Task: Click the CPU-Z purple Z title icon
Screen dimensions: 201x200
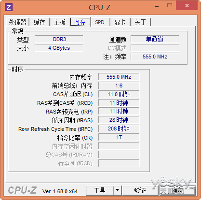Action: coord(9,7)
